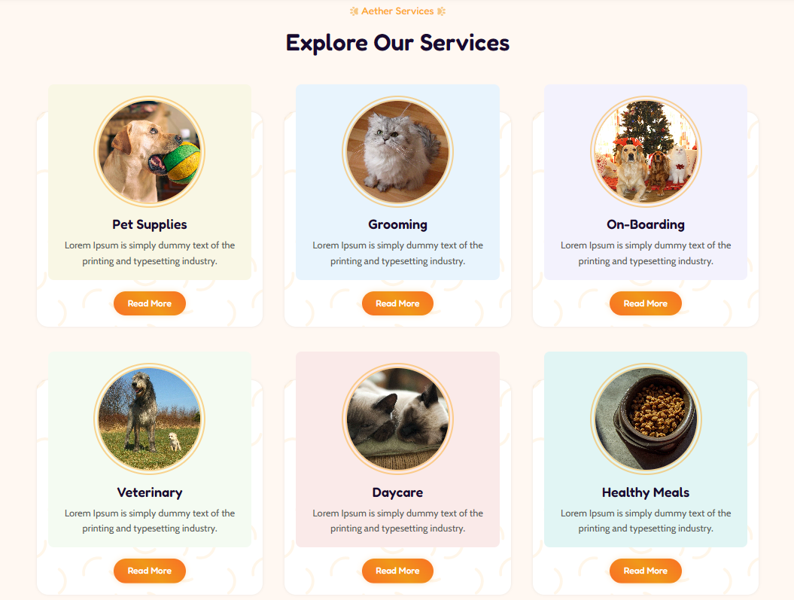Click the dog with ball photo
The image size is (794, 600).
150,152
